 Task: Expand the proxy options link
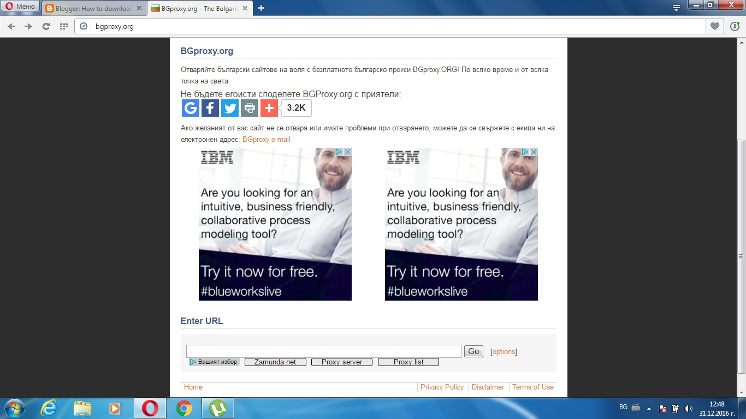[x=504, y=352]
